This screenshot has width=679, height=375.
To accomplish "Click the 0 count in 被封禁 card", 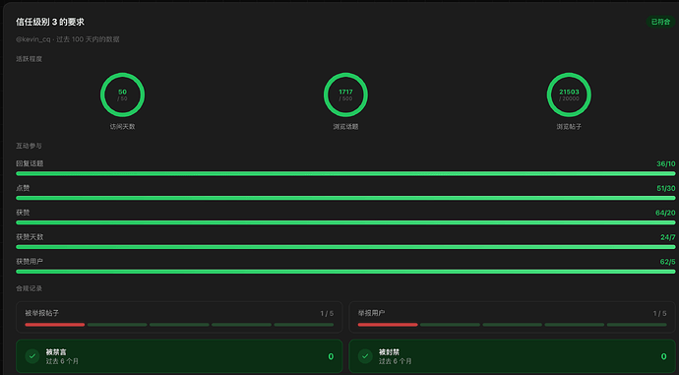I will point(664,356).
